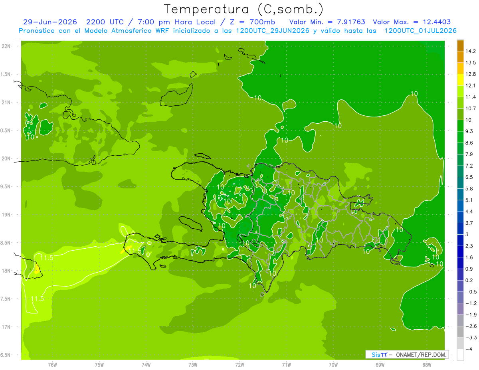Click the '-1.9' color scale label
This screenshot has height=370, width=479.
[471, 315]
